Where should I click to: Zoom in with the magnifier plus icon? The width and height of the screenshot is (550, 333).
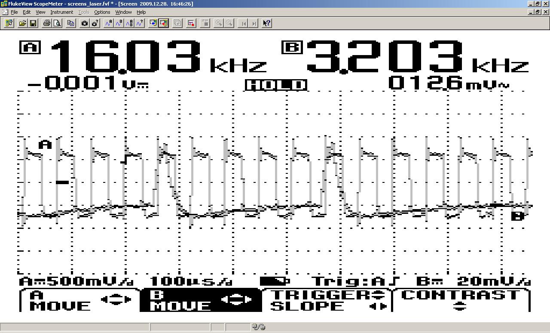tap(219, 23)
